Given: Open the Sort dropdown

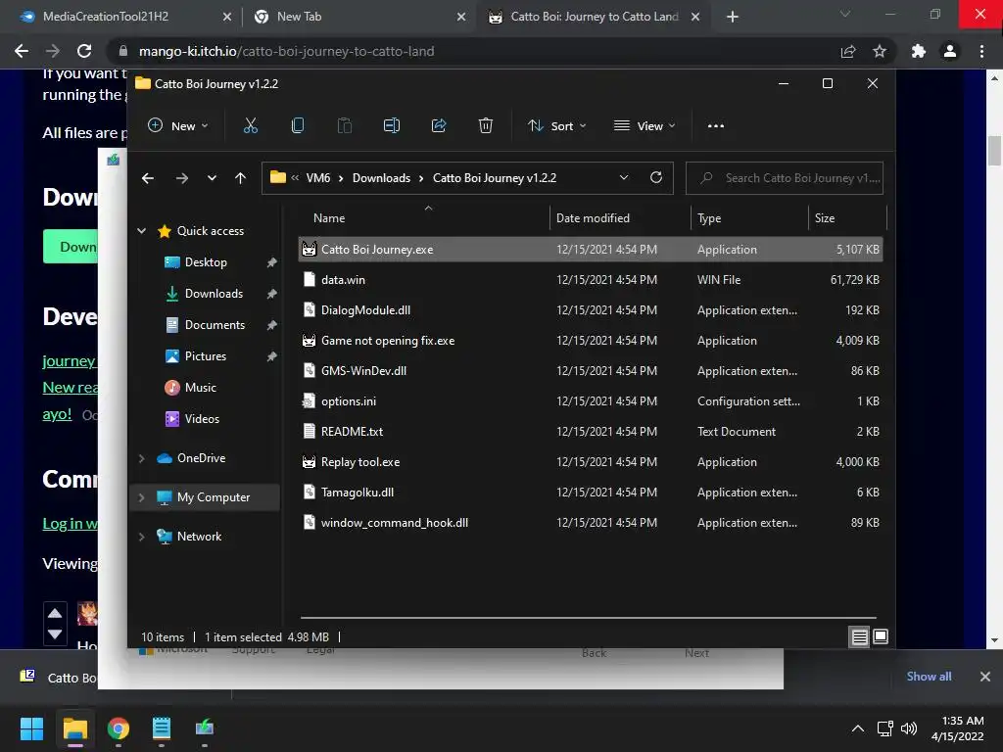Looking at the screenshot, I should pyautogui.click(x=556, y=126).
